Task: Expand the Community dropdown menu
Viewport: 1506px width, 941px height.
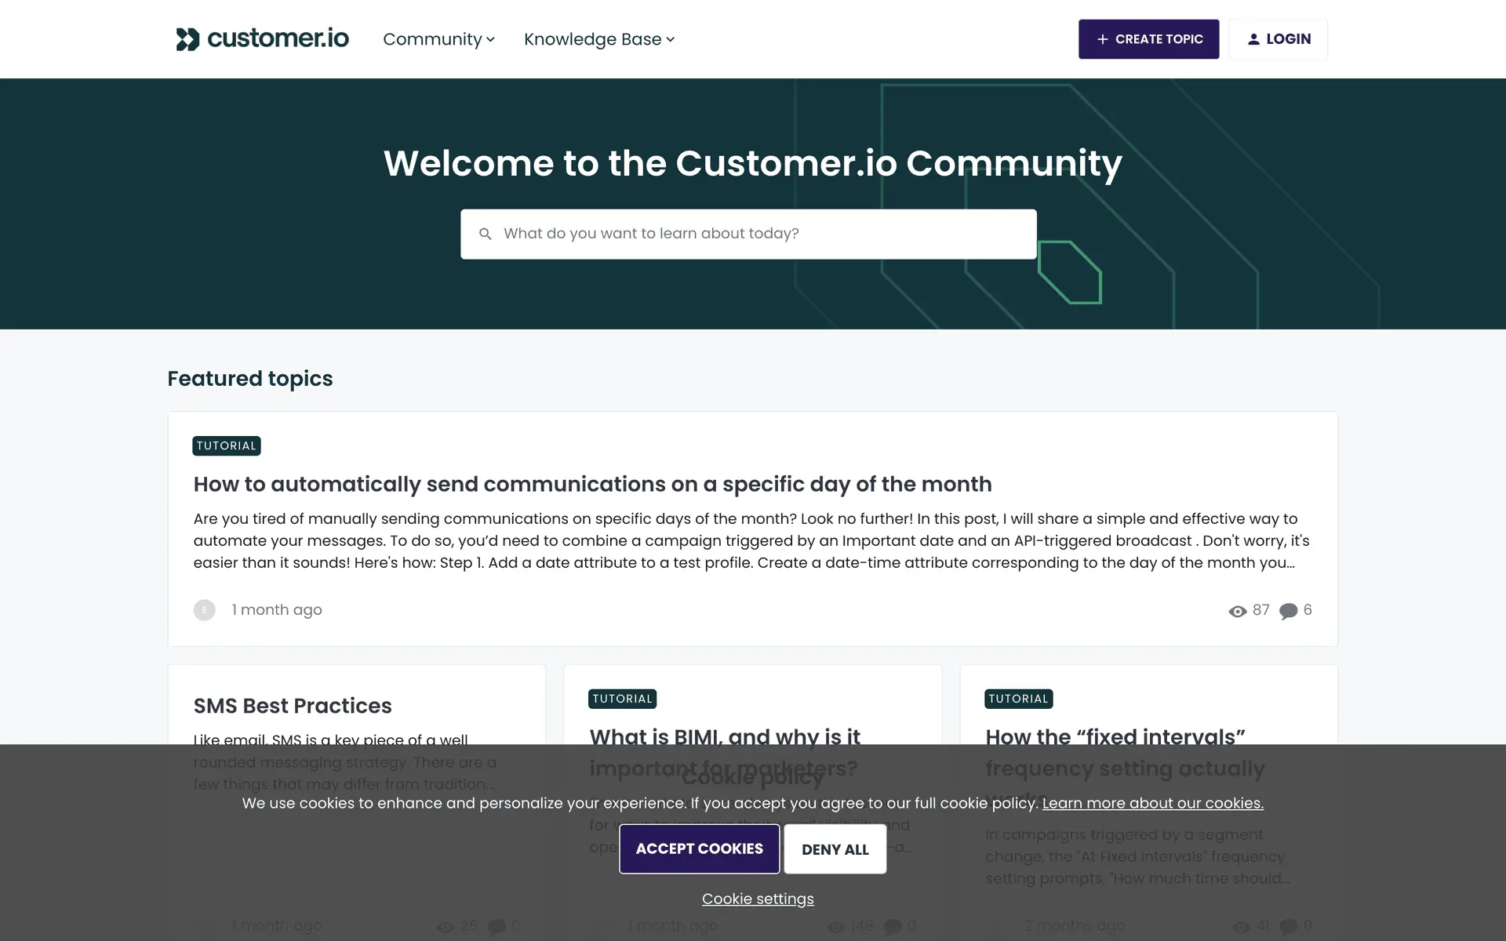Action: click(x=438, y=39)
